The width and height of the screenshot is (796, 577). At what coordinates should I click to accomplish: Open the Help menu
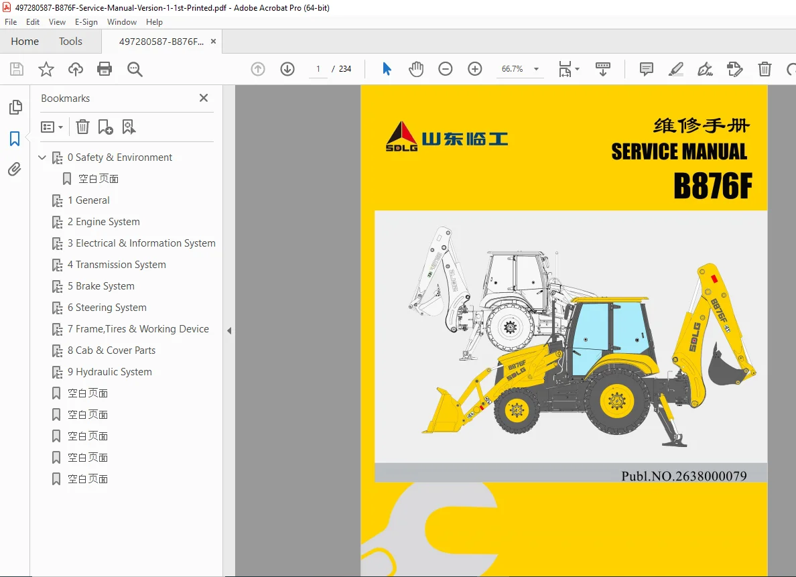click(x=154, y=22)
